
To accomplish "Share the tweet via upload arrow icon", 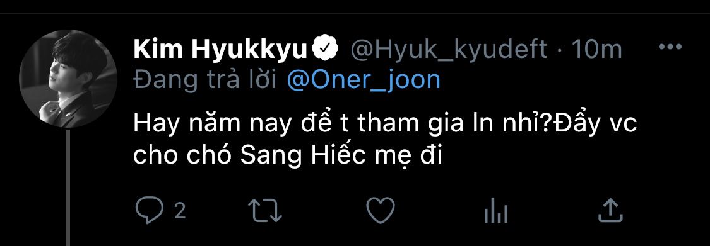I will click(x=611, y=211).
